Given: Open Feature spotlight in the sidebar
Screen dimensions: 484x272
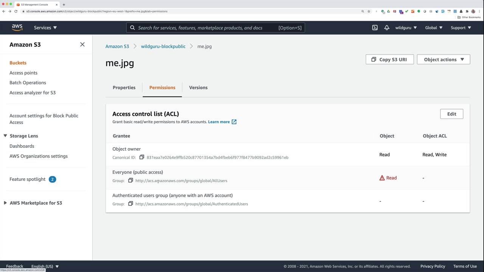Looking at the screenshot, I should click(27, 179).
